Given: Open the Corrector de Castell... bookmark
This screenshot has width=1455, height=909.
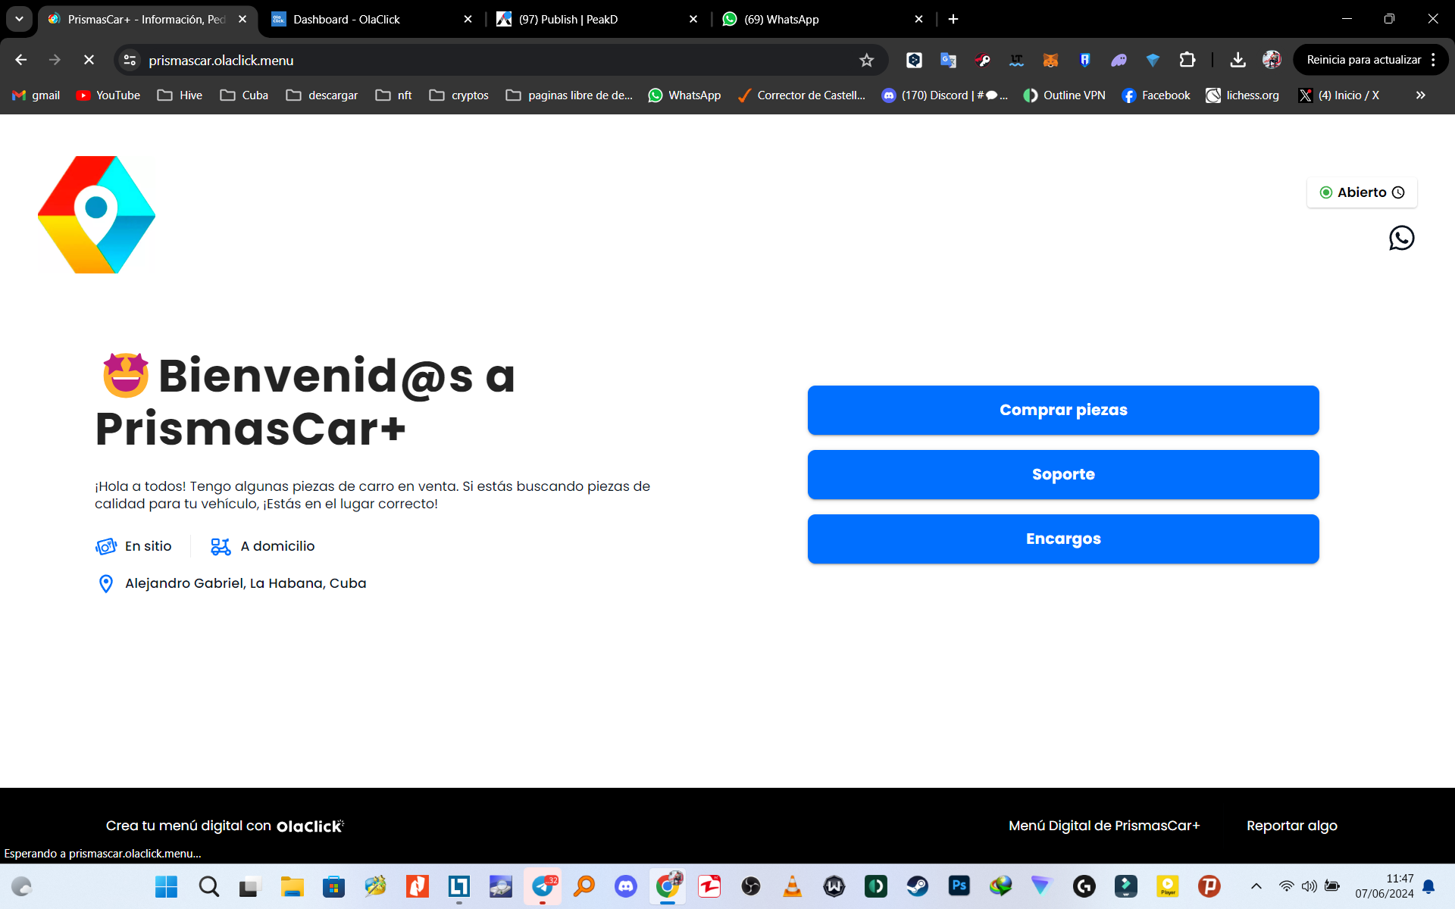Looking at the screenshot, I should tap(802, 95).
